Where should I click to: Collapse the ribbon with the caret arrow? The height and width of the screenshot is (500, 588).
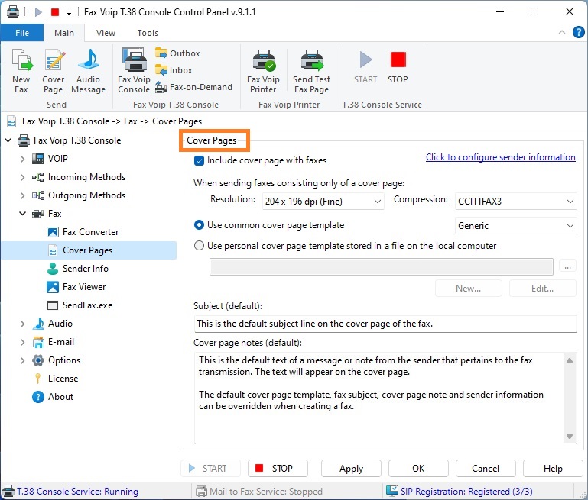562,32
